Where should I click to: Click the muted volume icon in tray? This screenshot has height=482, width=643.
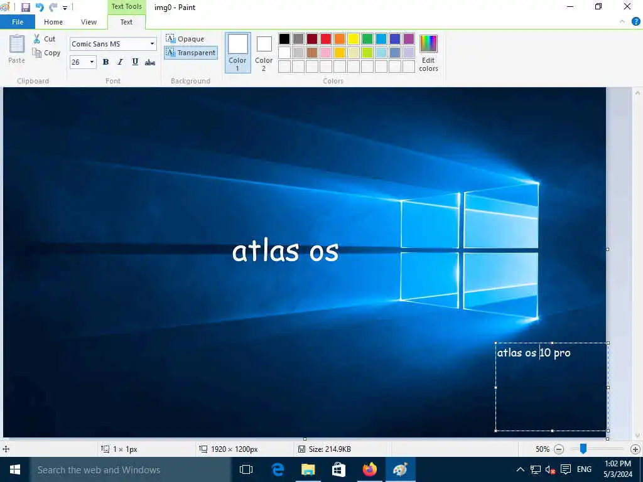[x=550, y=469]
